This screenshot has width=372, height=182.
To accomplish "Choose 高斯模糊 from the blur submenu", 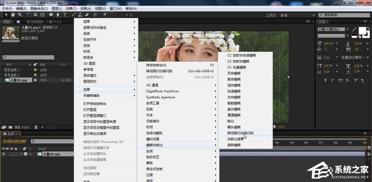I will pyautogui.click(x=234, y=145).
